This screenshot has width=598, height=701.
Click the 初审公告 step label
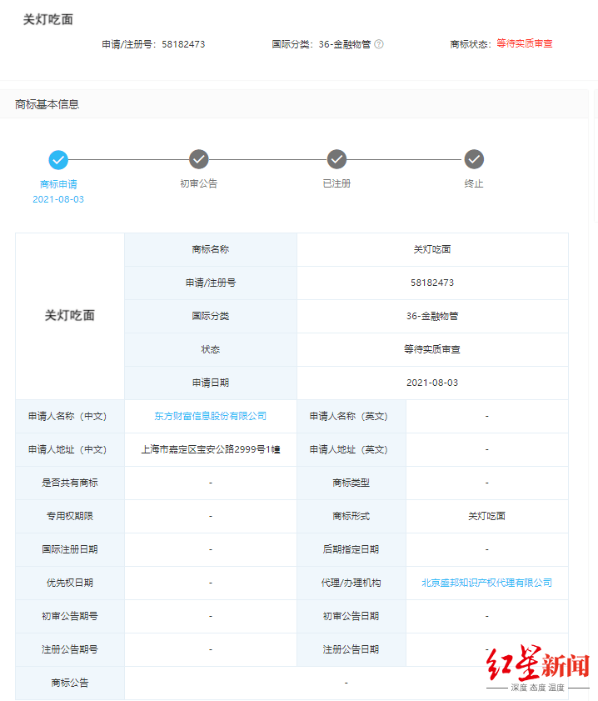pos(199,183)
